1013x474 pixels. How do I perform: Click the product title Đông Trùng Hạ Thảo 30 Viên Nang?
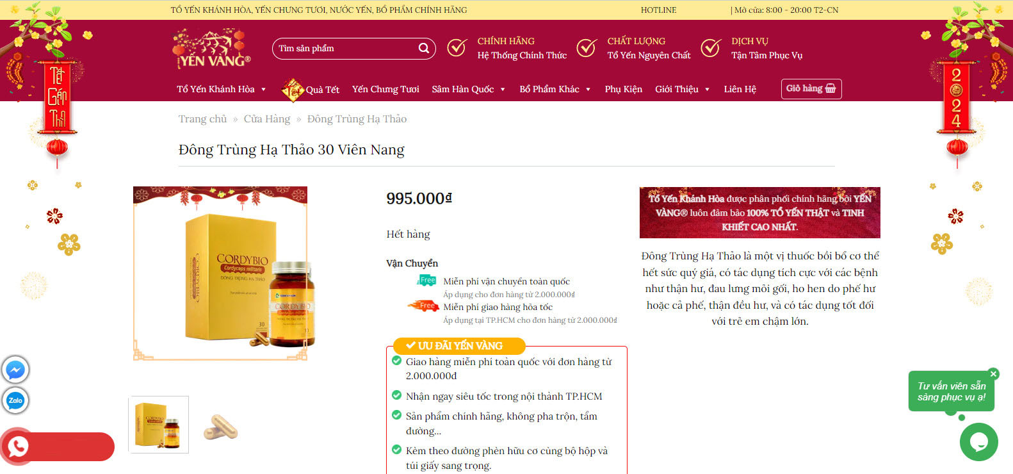[x=291, y=150]
